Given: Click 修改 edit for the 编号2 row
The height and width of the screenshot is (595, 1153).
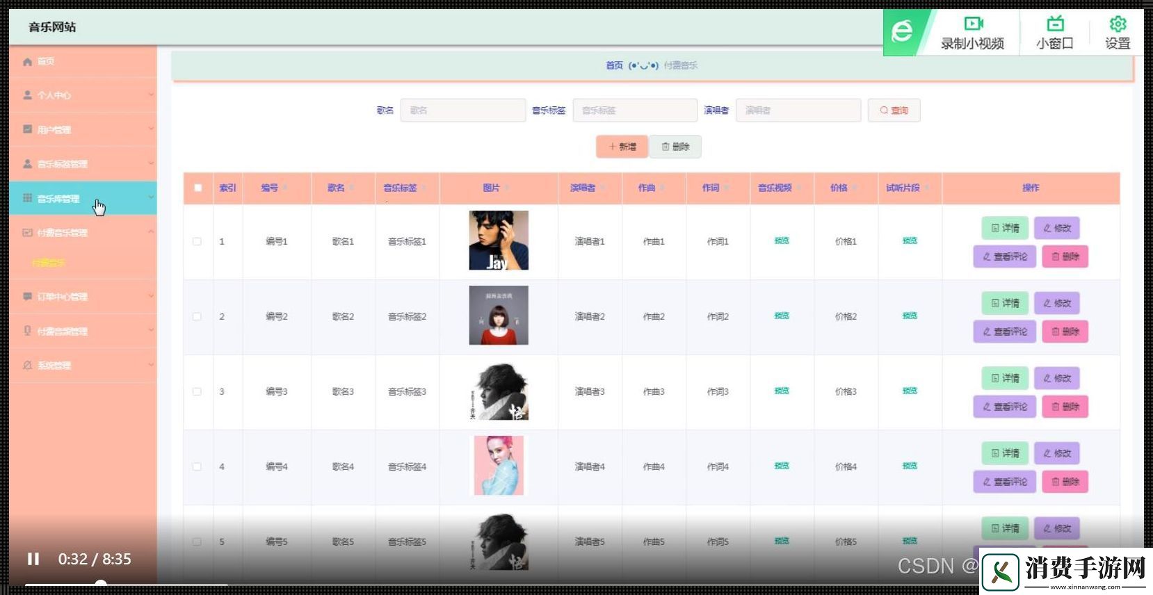Looking at the screenshot, I should [x=1057, y=303].
